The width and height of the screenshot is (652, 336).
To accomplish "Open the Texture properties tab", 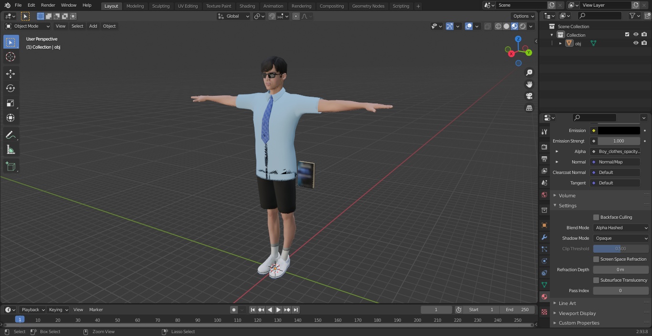I will 544,312.
